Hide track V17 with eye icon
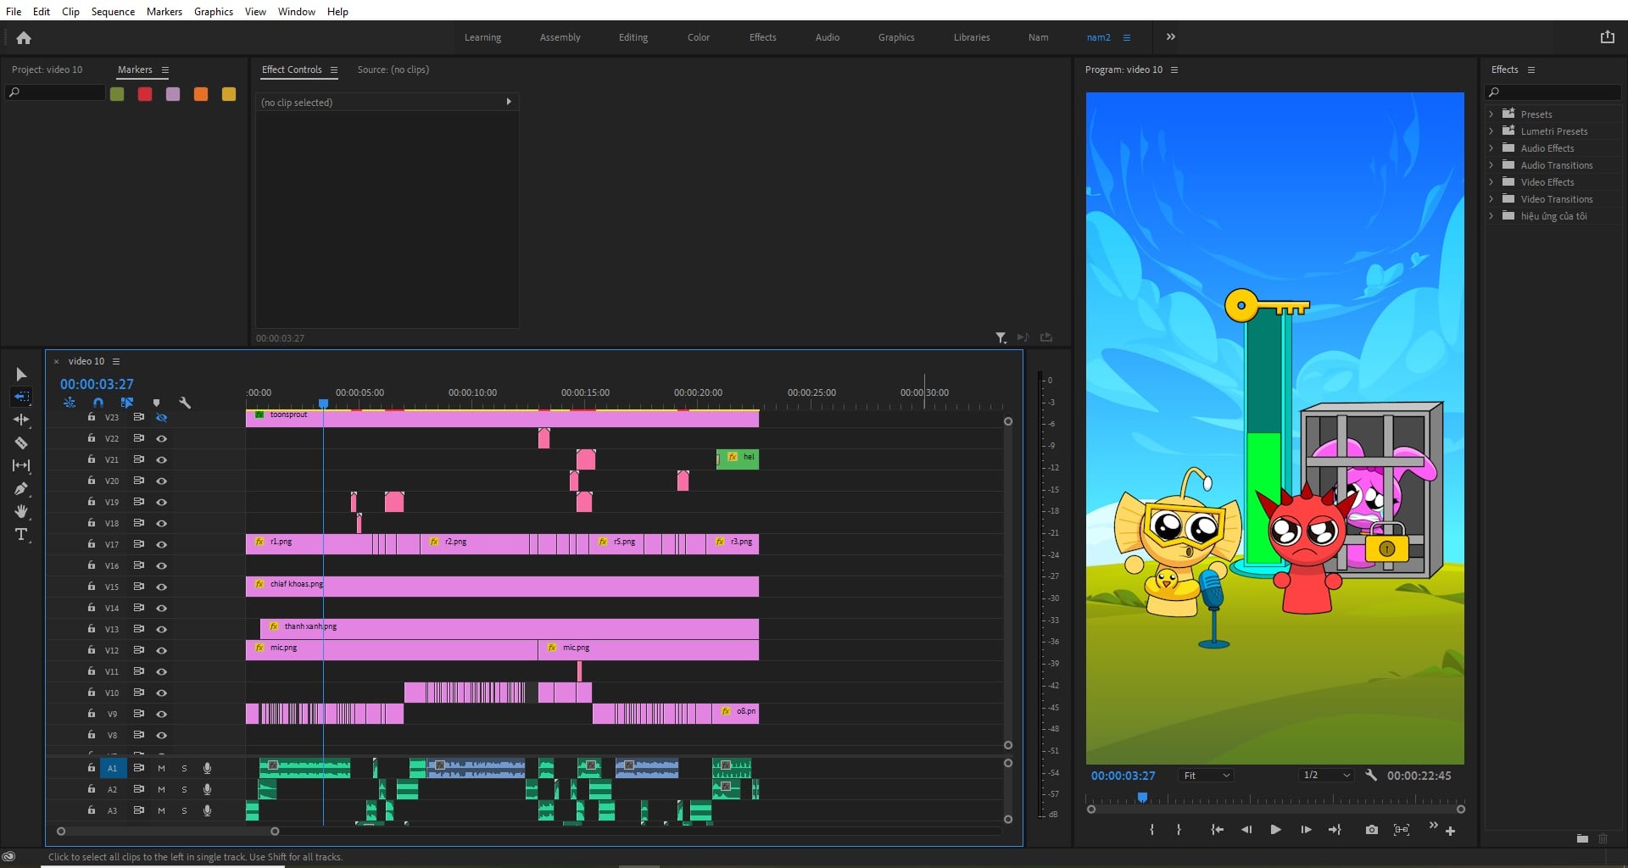 point(161,544)
